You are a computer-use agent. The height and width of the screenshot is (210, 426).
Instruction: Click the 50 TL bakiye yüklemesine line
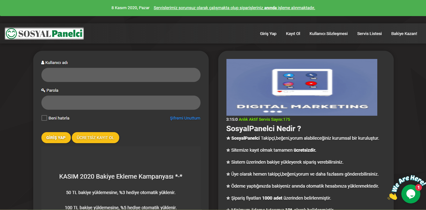coord(121,192)
